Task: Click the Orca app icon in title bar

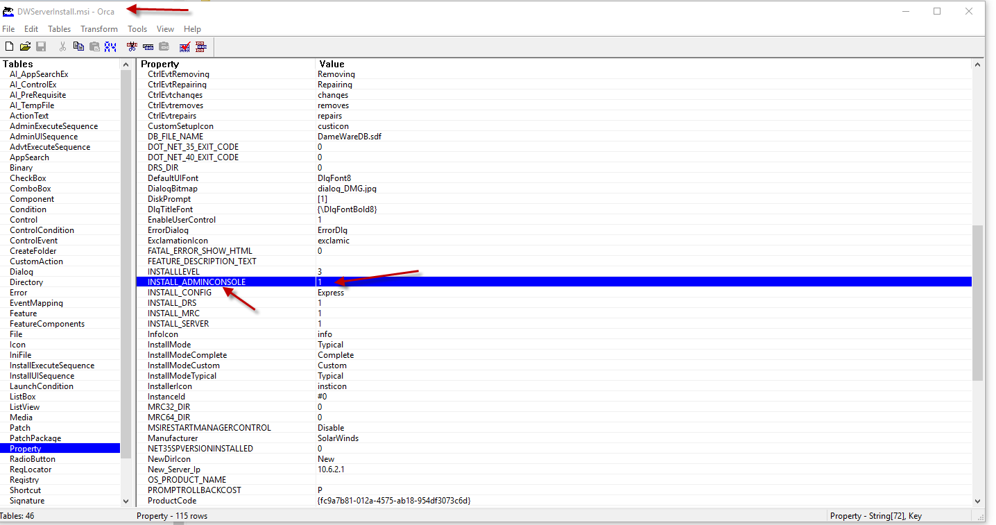Action: click(x=8, y=11)
